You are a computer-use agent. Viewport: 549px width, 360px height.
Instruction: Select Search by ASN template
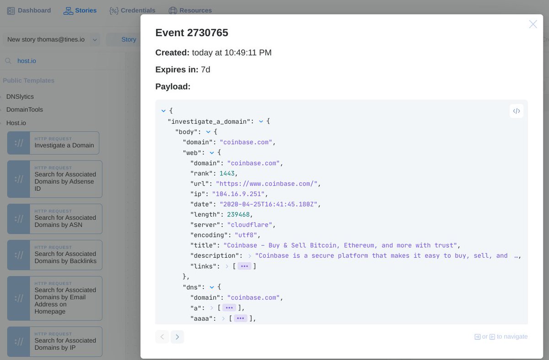pyautogui.click(x=55, y=219)
